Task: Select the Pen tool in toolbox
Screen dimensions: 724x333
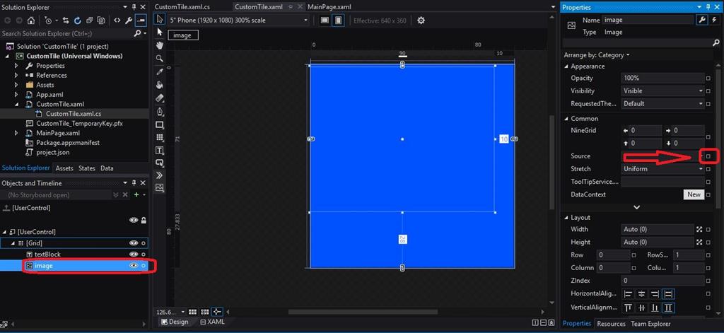Action: pyautogui.click(x=160, y=112)
